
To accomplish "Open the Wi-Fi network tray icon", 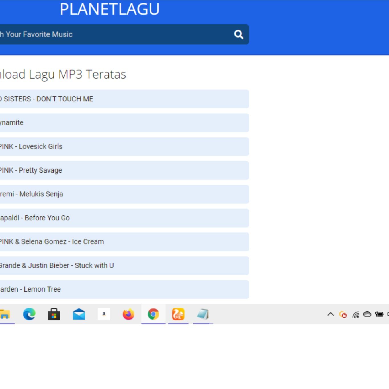I will tap(355, 314).
